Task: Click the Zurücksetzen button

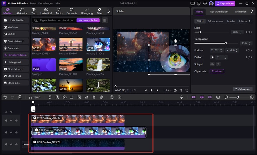Action: pyautogui.click(x=243, y=89)
